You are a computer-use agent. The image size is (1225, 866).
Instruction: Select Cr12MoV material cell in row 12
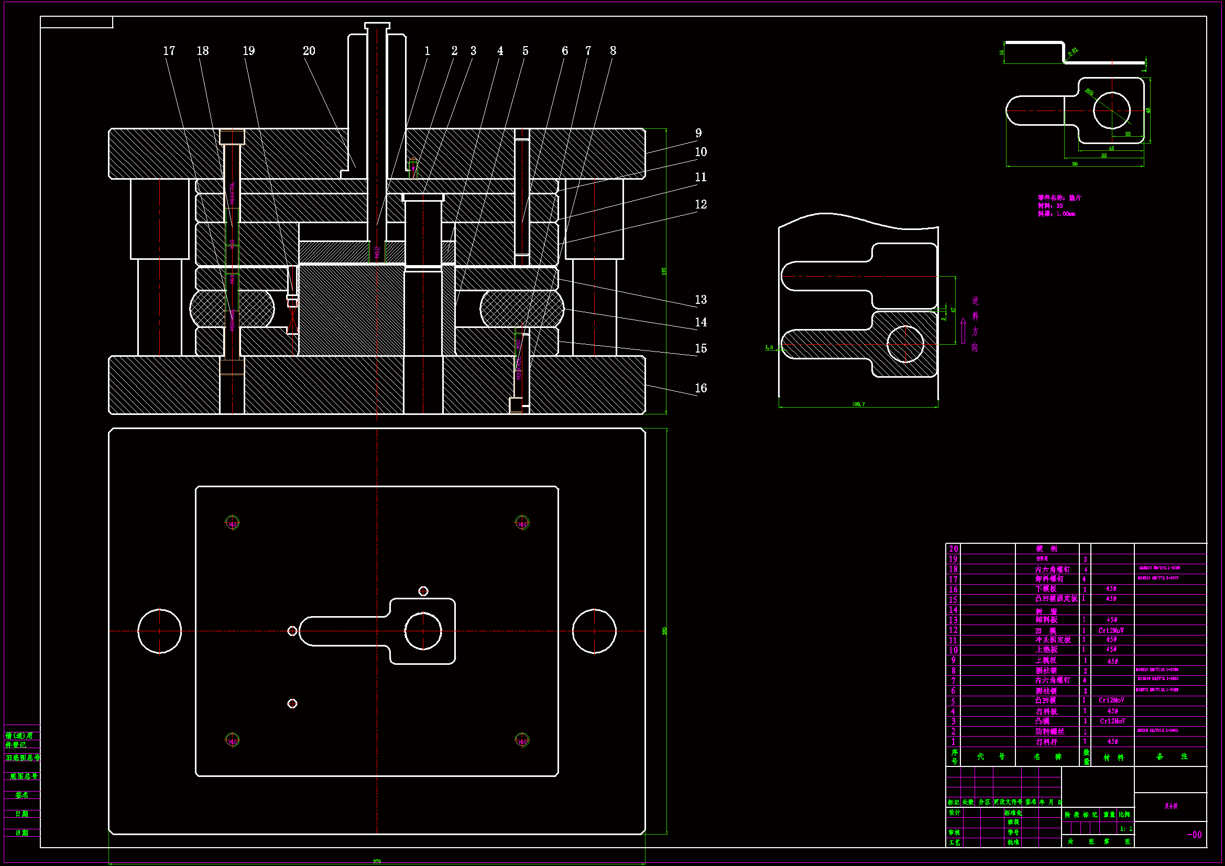pyautogui.click(x=1111, y=630)
